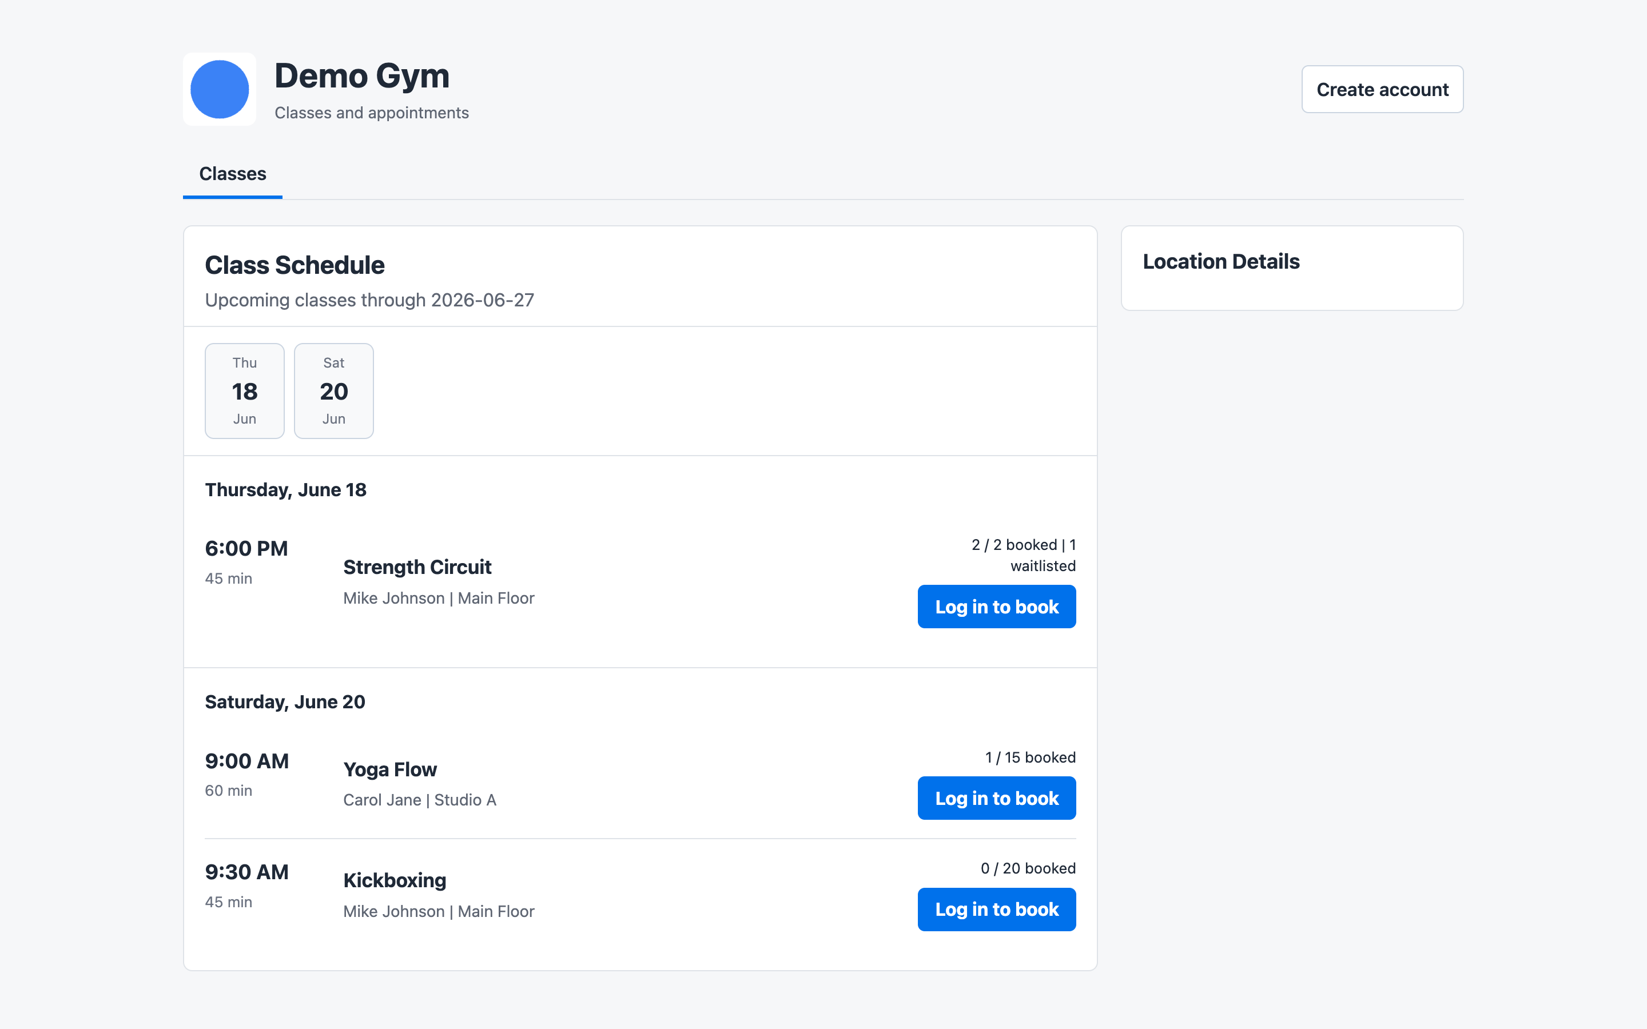Click Carol Jane | Studio A text

coord(420,800)
